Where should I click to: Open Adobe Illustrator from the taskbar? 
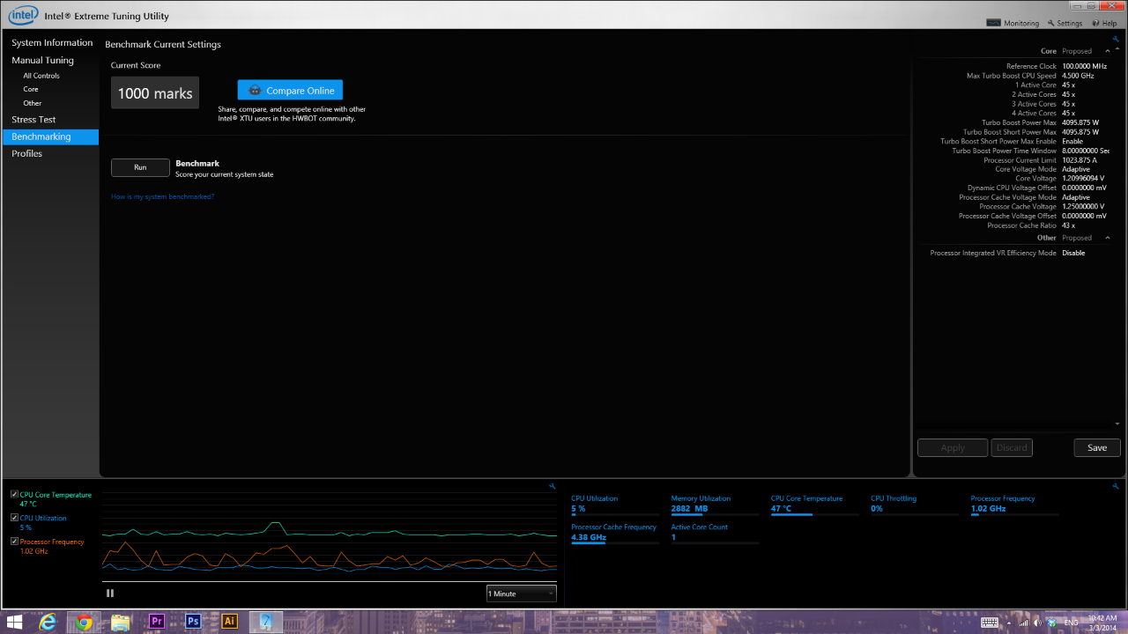229,622
